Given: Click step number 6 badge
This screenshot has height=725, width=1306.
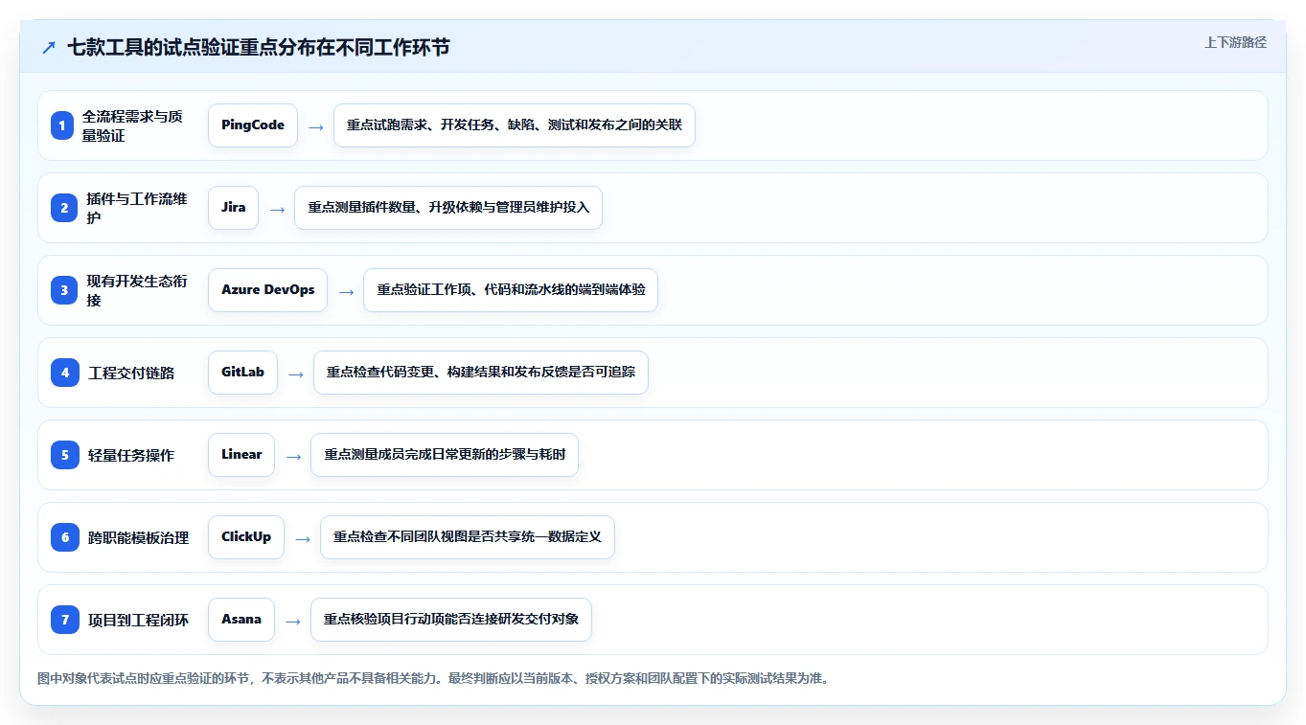Looking at the screenshot, I should click(65, 537).
